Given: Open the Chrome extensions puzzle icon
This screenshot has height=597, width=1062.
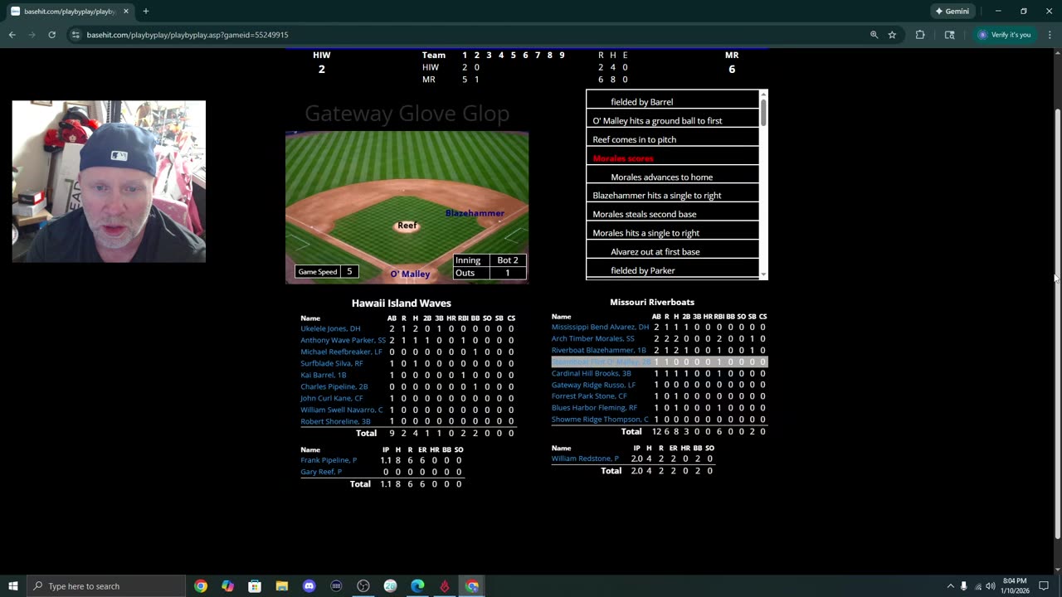Looking at the screenshot, I should (920, 35).
